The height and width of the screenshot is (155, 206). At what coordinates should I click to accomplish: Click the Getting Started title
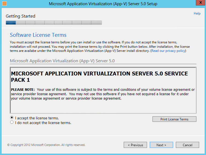(21, 16)
